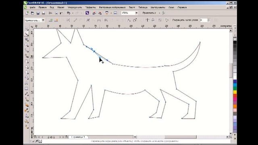Click the Open file folder icon
258x145 pixels.
pos(32,13)
